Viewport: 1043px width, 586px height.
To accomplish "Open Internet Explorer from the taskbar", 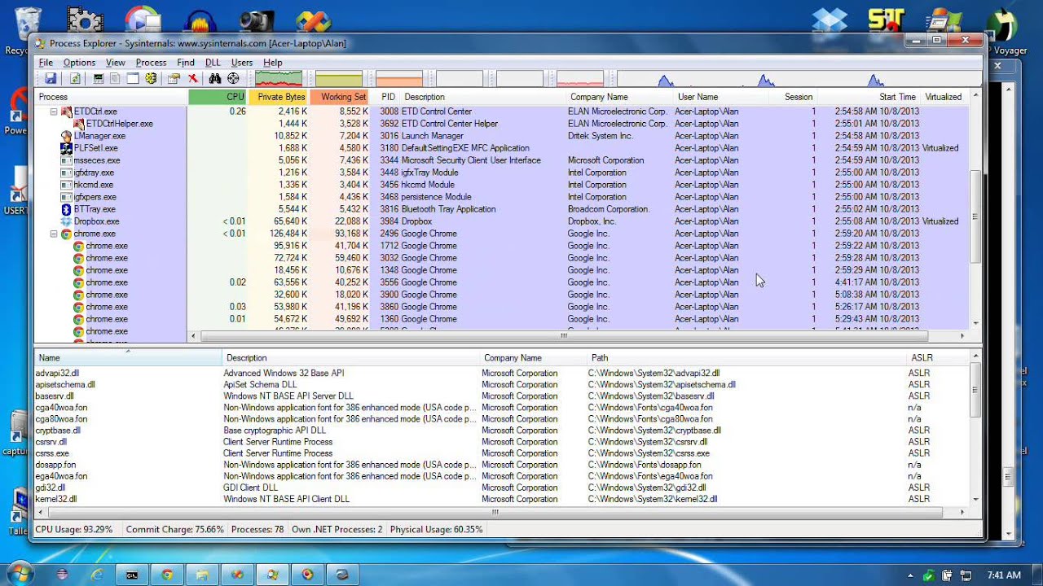I will pos(97,575).
